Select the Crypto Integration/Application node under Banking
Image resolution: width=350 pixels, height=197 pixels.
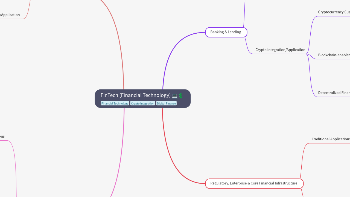280,50
